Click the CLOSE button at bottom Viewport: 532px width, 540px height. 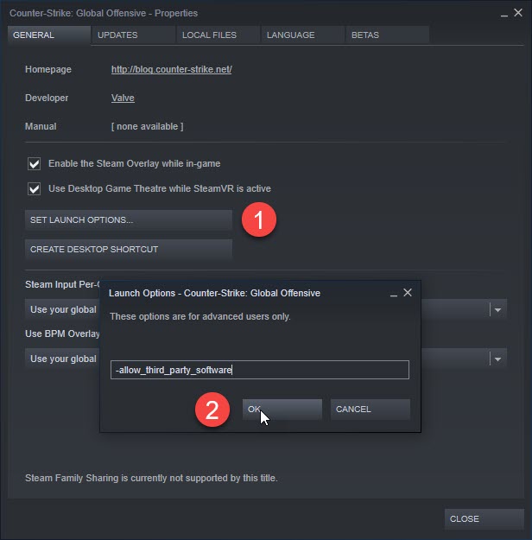pyautogui.click(x=484, y=519)
